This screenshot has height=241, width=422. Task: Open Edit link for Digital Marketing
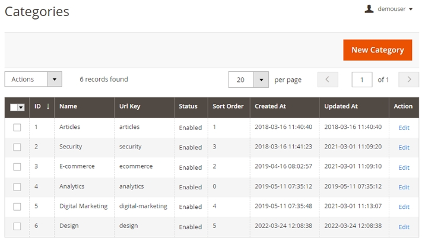point(404,207)
